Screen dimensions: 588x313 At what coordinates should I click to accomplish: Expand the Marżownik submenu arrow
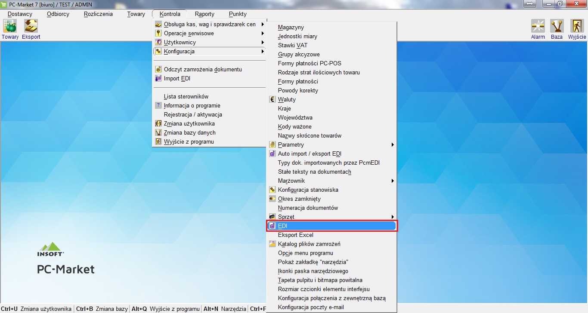393,181
